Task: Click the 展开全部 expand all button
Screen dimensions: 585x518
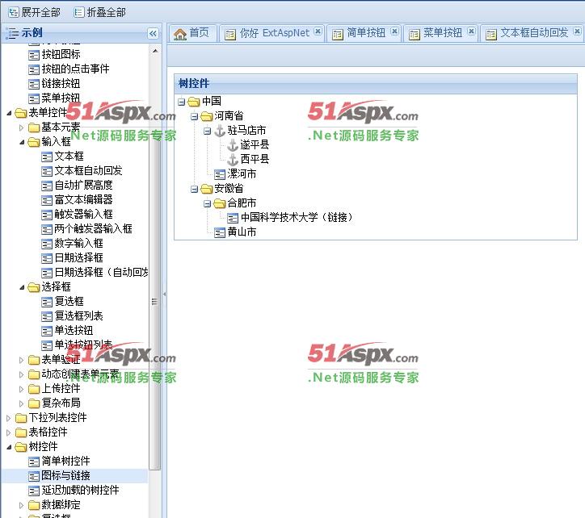Action: (x=33, y=12)
